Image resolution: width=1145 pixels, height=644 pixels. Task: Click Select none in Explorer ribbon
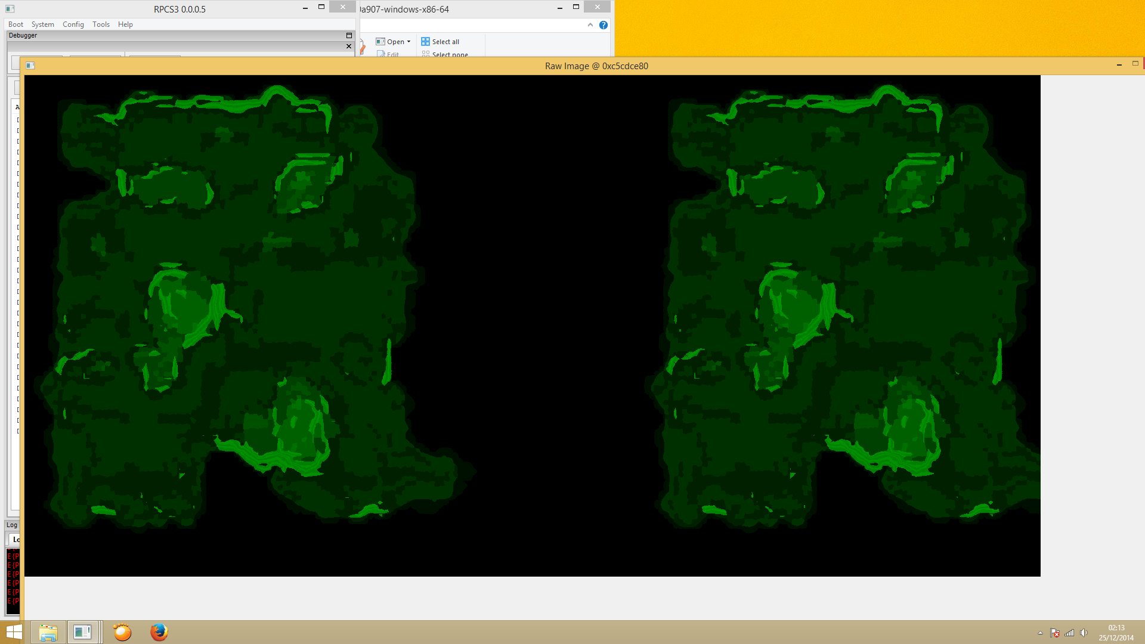click(x=445, y=54)
